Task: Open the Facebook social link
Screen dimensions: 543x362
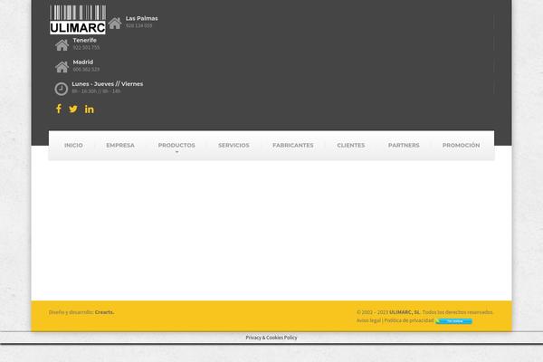Action: point(59,109)
